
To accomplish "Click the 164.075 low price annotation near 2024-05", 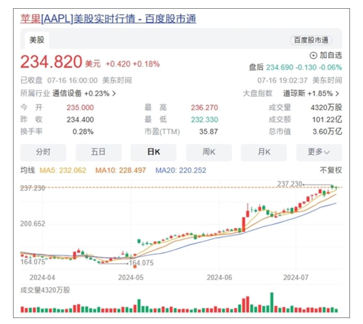I will point(141,263).
